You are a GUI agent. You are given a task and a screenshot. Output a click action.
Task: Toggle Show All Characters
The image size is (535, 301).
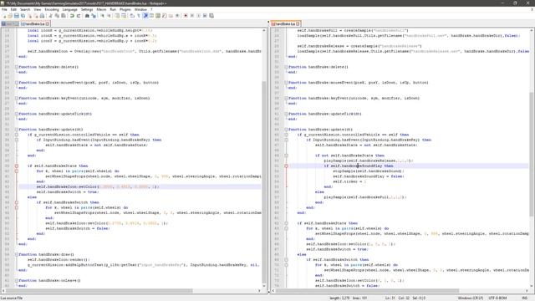click(x=139, y=16)
